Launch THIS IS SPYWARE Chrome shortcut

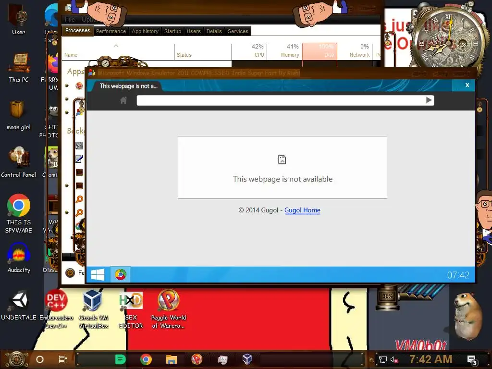tap(19, 213)
